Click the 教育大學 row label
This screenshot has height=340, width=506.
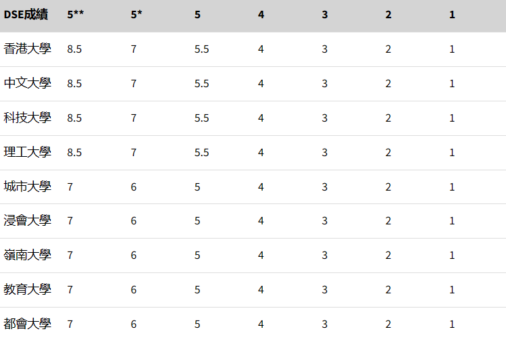coord(28,289)
